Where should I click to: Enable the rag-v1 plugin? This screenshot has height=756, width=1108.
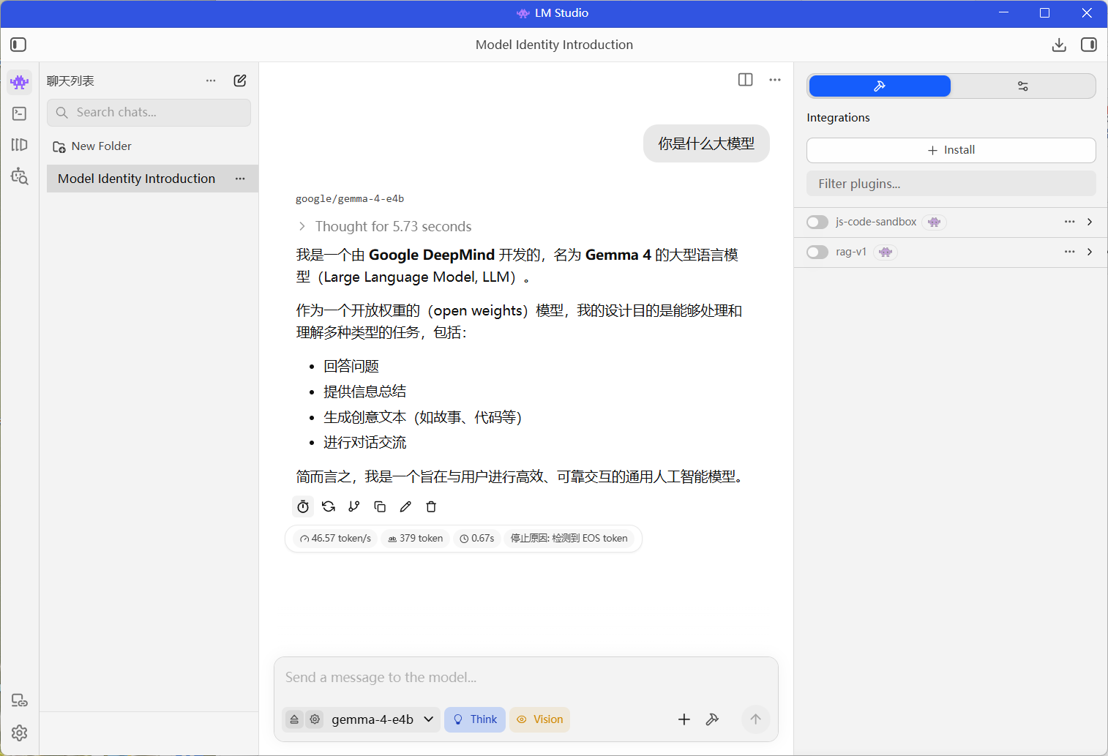click(x=817, y=252)
